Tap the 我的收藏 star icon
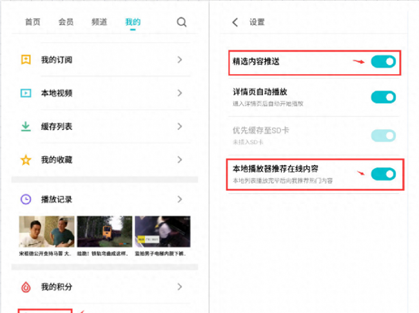Viewport: 419px width, 313px height. click(26, 160)
